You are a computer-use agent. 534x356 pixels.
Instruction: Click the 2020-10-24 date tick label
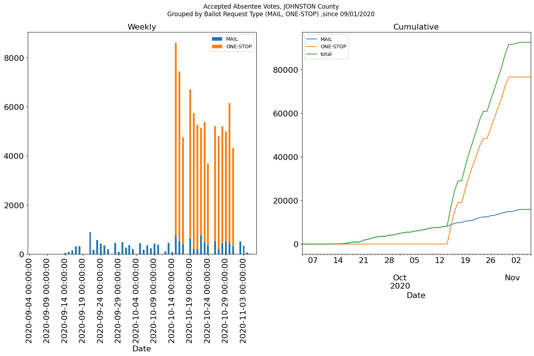(208, 300)
